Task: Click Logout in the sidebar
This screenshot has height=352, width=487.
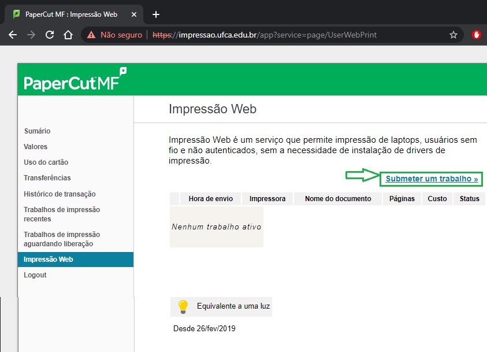Action: tap(35, 275)
